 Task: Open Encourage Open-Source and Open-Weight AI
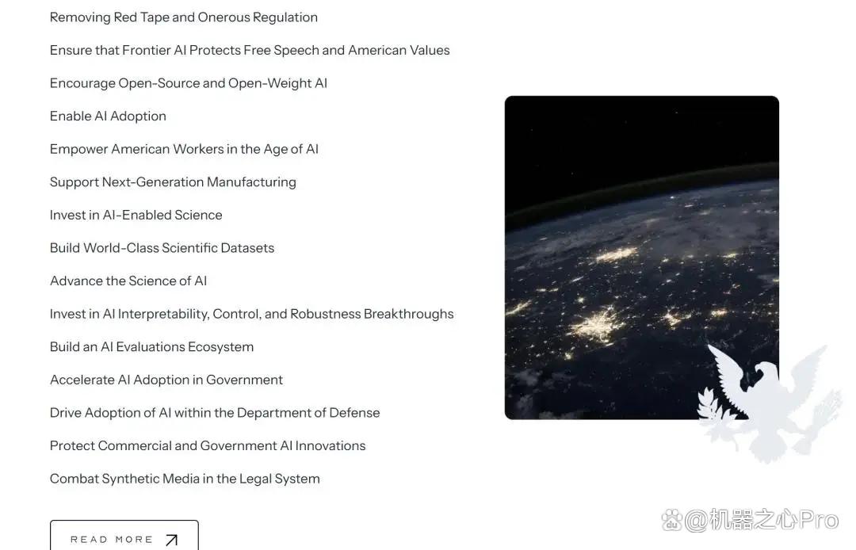189,83
